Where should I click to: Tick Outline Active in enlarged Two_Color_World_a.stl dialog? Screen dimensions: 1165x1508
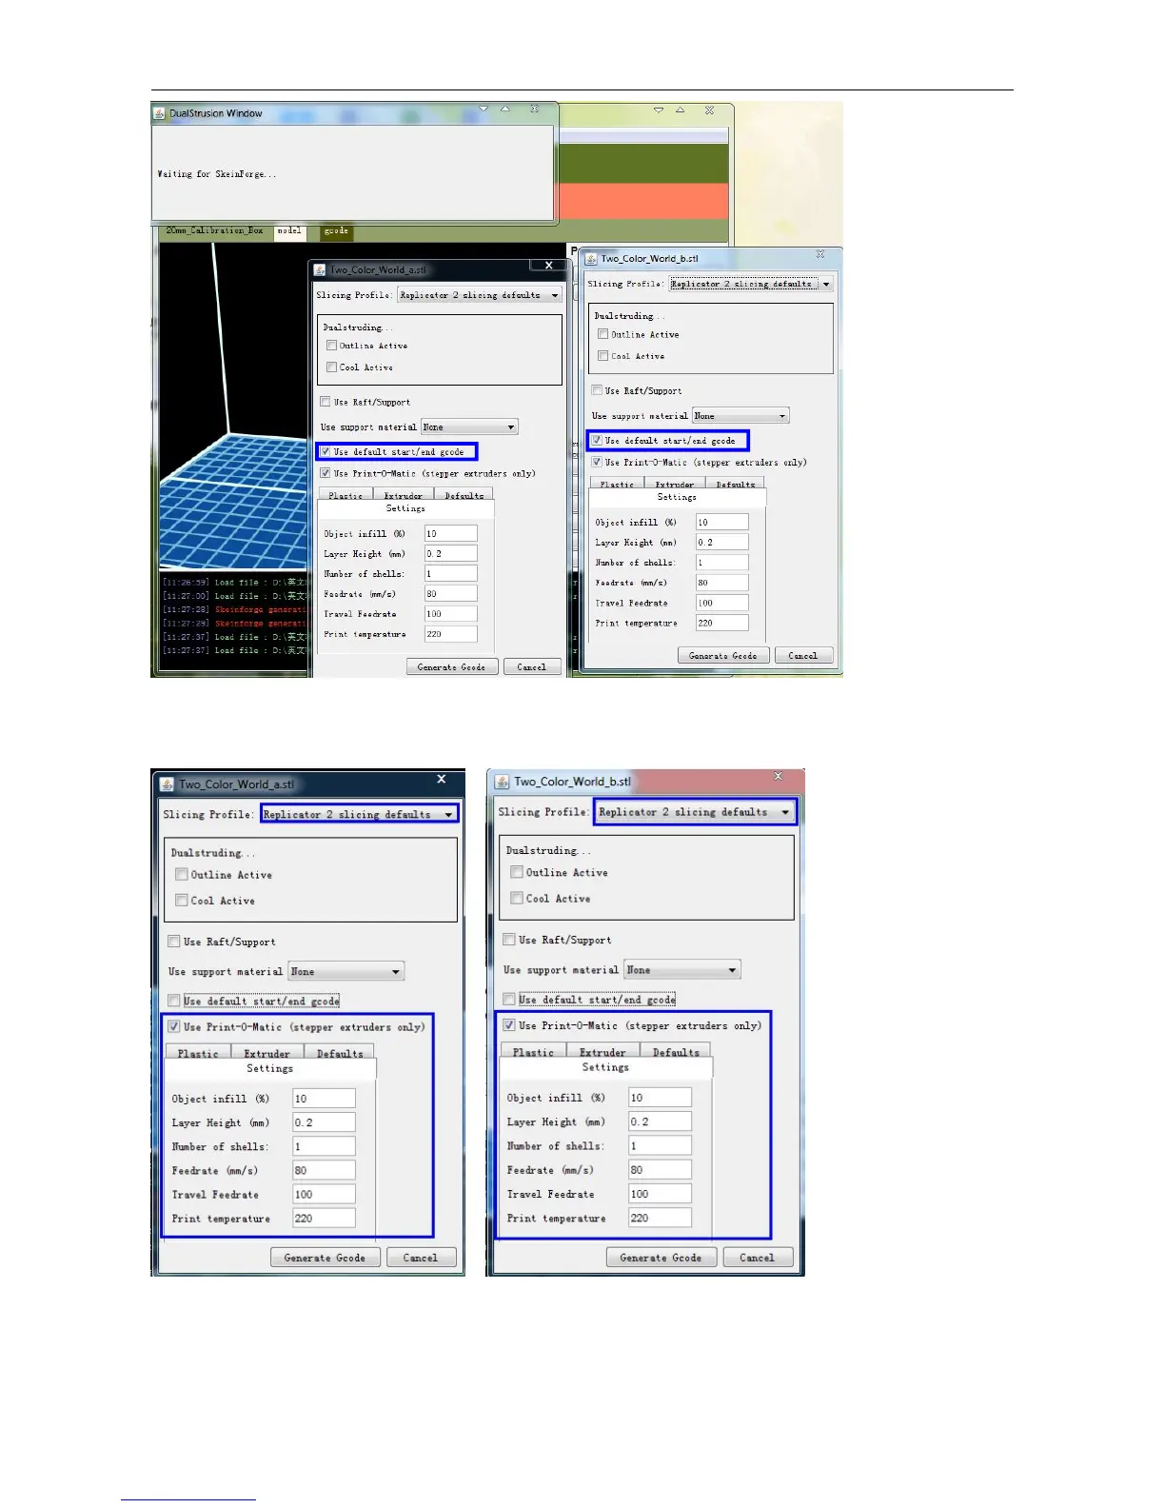tap(181, 874)
